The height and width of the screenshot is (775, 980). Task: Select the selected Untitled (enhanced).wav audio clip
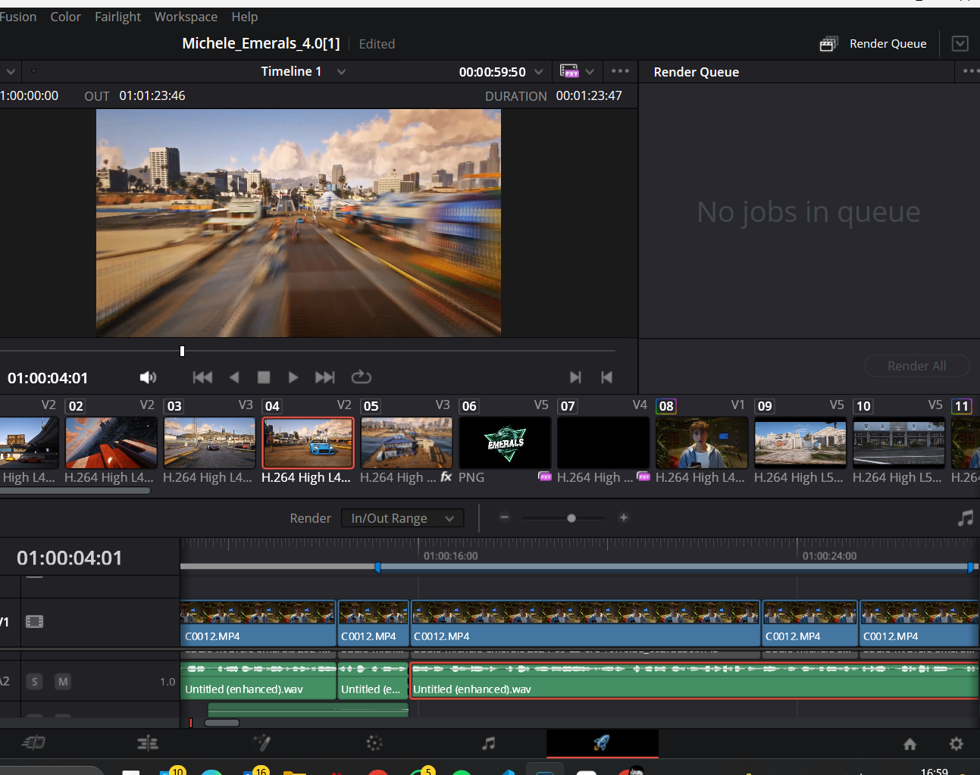(694, 680)
